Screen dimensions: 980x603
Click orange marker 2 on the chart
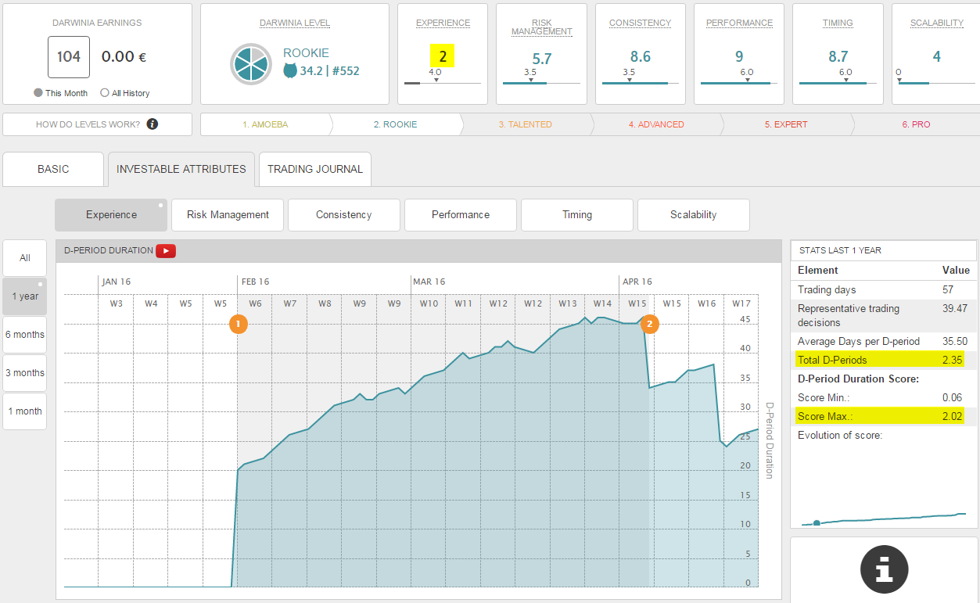click(x=650, y=324)
